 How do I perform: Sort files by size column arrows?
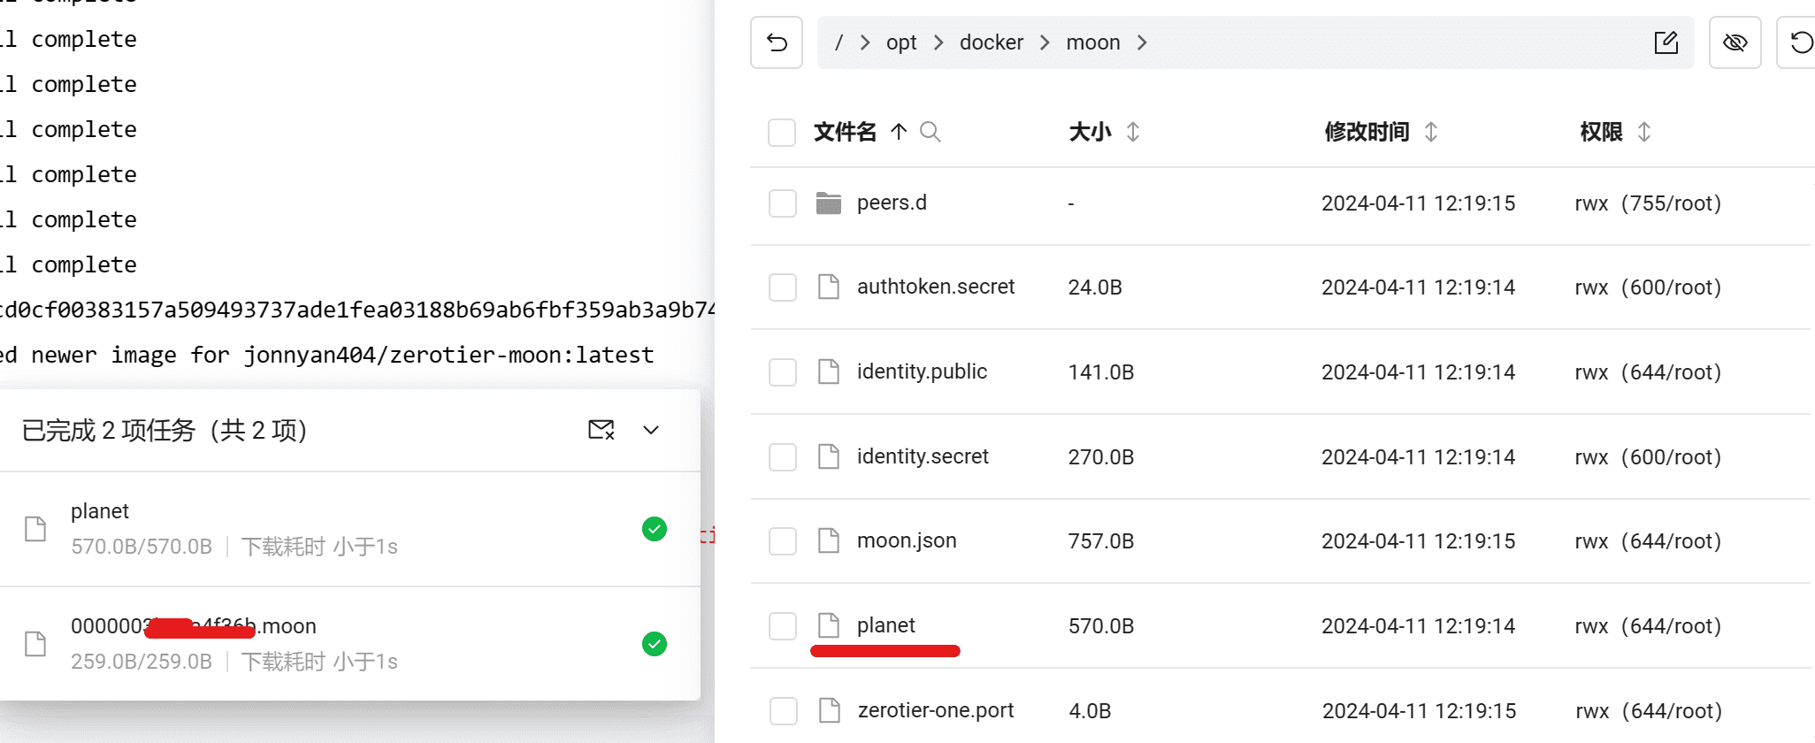tap(1132, 132)
